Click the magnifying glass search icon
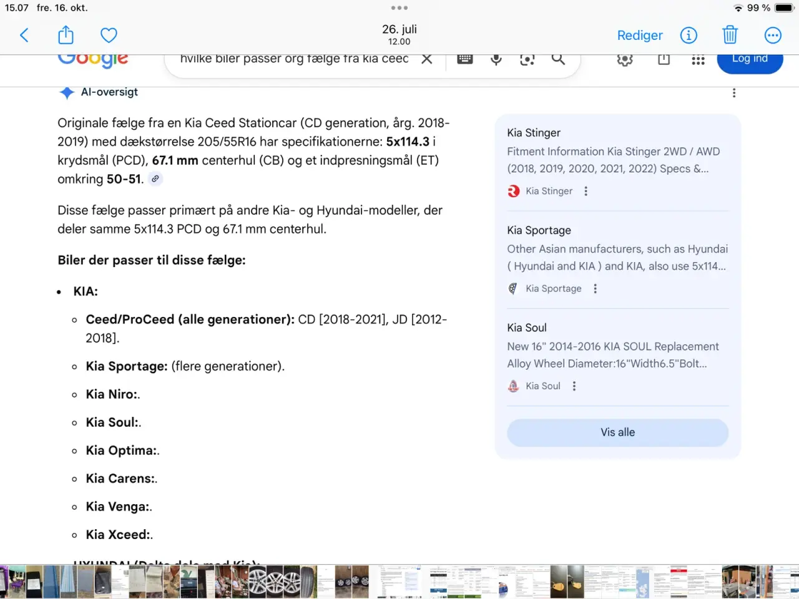 [559, 59]
